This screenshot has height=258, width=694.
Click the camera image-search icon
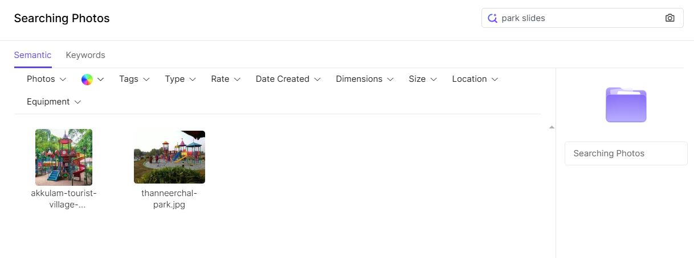coord(669,18)
